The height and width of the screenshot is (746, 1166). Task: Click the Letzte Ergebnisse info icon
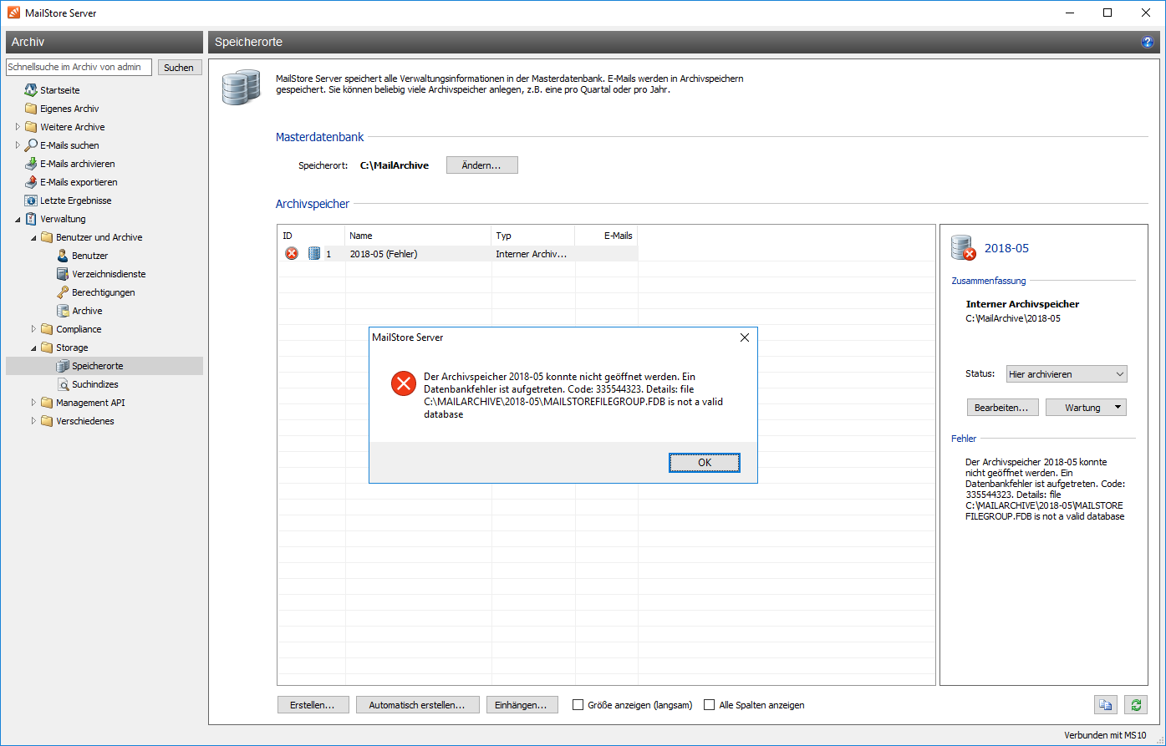tap(31, 200)
